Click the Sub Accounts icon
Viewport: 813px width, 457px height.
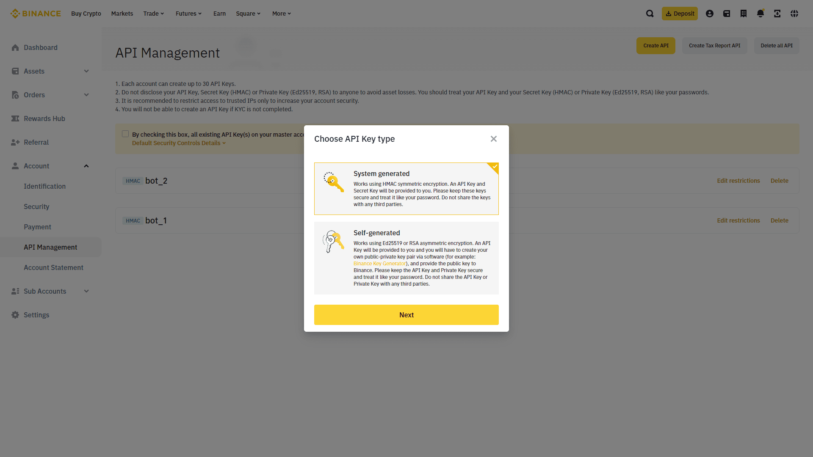(15, 291)
